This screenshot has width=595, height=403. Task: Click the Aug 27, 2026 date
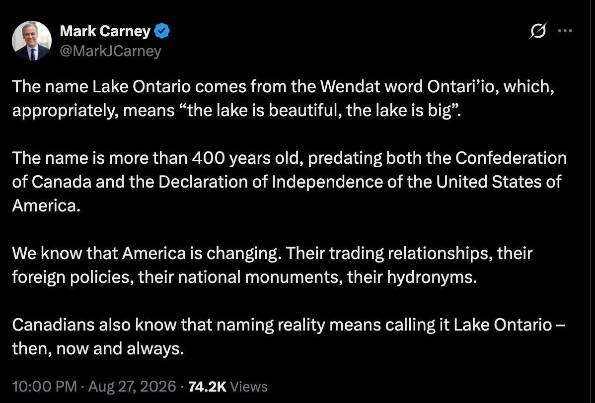click(x=132, y=386)
